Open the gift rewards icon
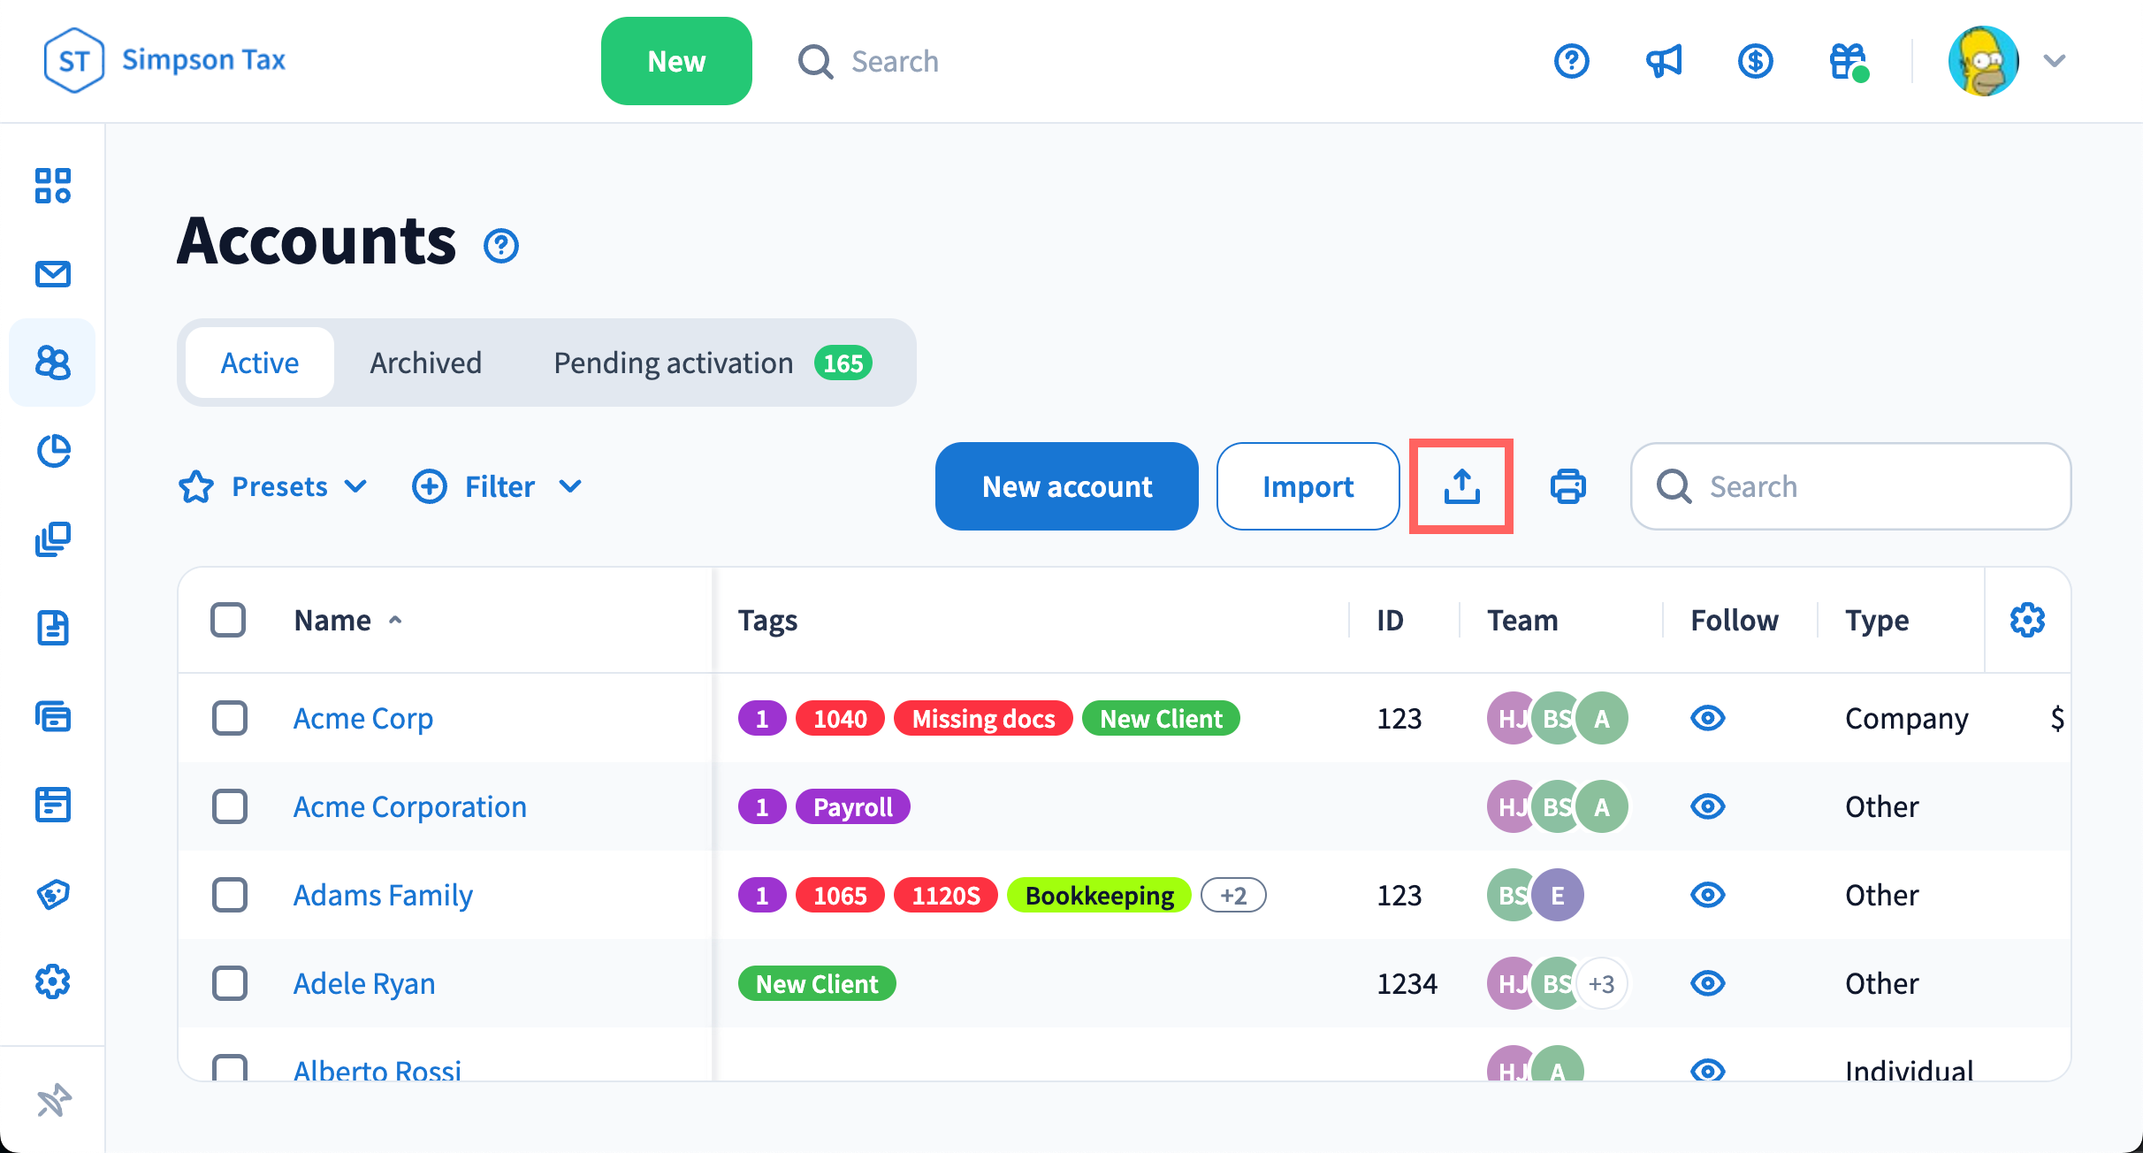 (x=1848, y=61)
